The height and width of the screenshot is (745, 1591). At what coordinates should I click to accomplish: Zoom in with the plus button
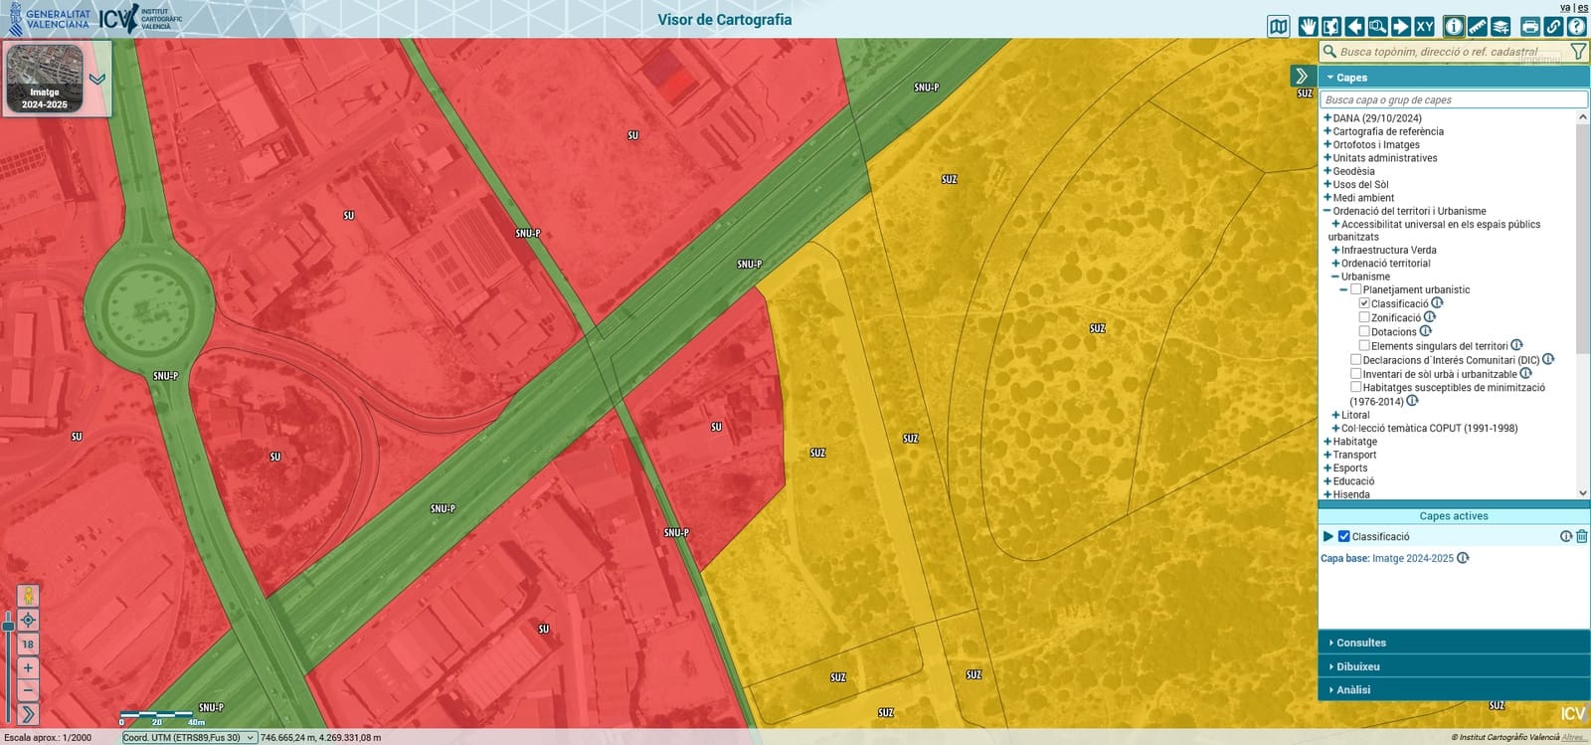(x=28, y=667)
